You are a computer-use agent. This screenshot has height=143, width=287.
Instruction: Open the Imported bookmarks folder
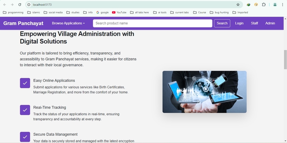point(240,12)
